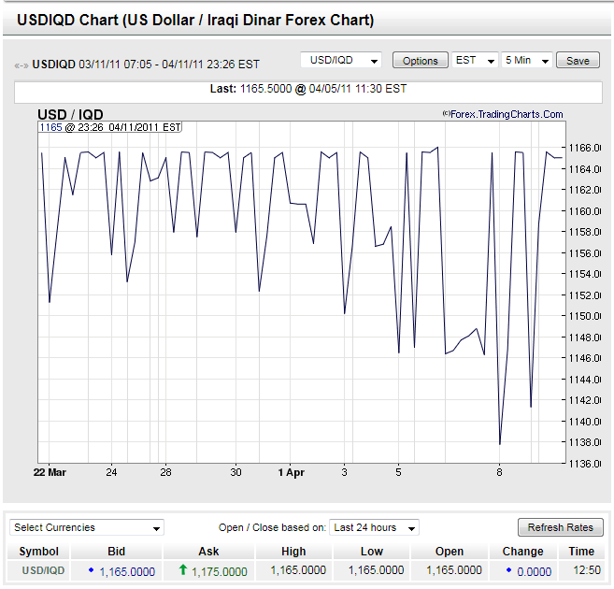Image resolution: width=614 pixels, height=589 pixels.
Task: Click the 22 Mar date label on axis
Action: tap(50, 472)
